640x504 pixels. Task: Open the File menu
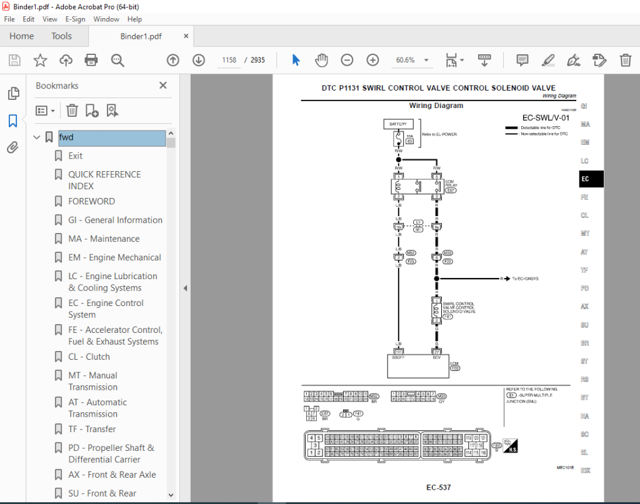point(9,19)
